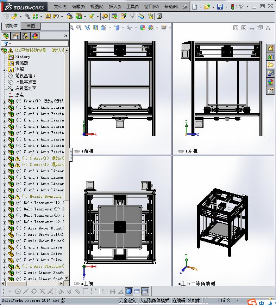Open the Design Library icon in task pane

pos(270,56)
